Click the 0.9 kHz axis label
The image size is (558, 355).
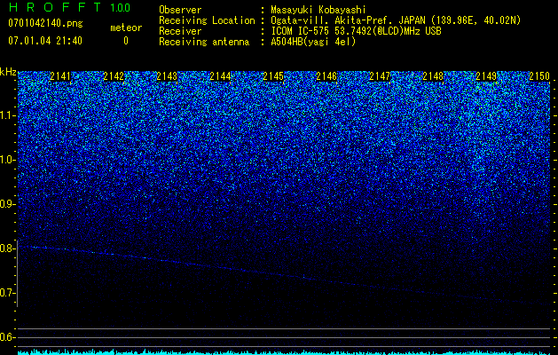click(8, 204)
